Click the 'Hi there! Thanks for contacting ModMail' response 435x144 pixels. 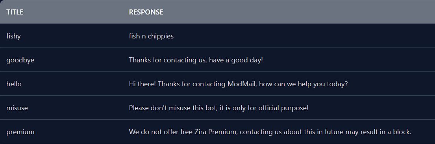[238, 84]
